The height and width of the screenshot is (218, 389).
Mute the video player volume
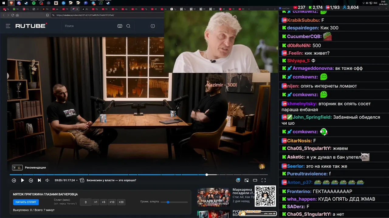pyautogui.click(x=47, y=180)
